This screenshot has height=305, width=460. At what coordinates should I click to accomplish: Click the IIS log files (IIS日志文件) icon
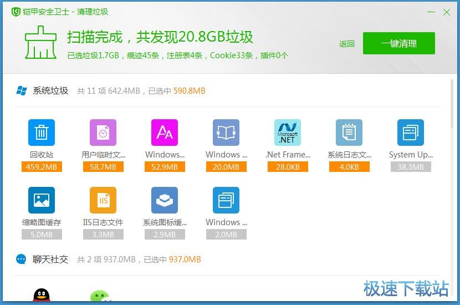click(x=103, y=200)
